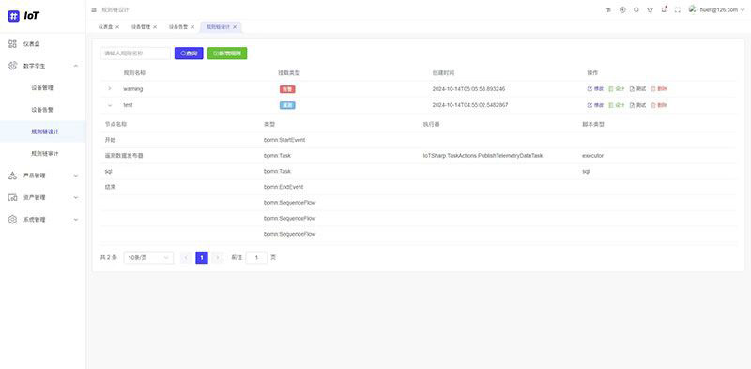Click the 产品管理 icon in sidebar
The height and width of the screenshot is (369, 751).
point(13,176)
